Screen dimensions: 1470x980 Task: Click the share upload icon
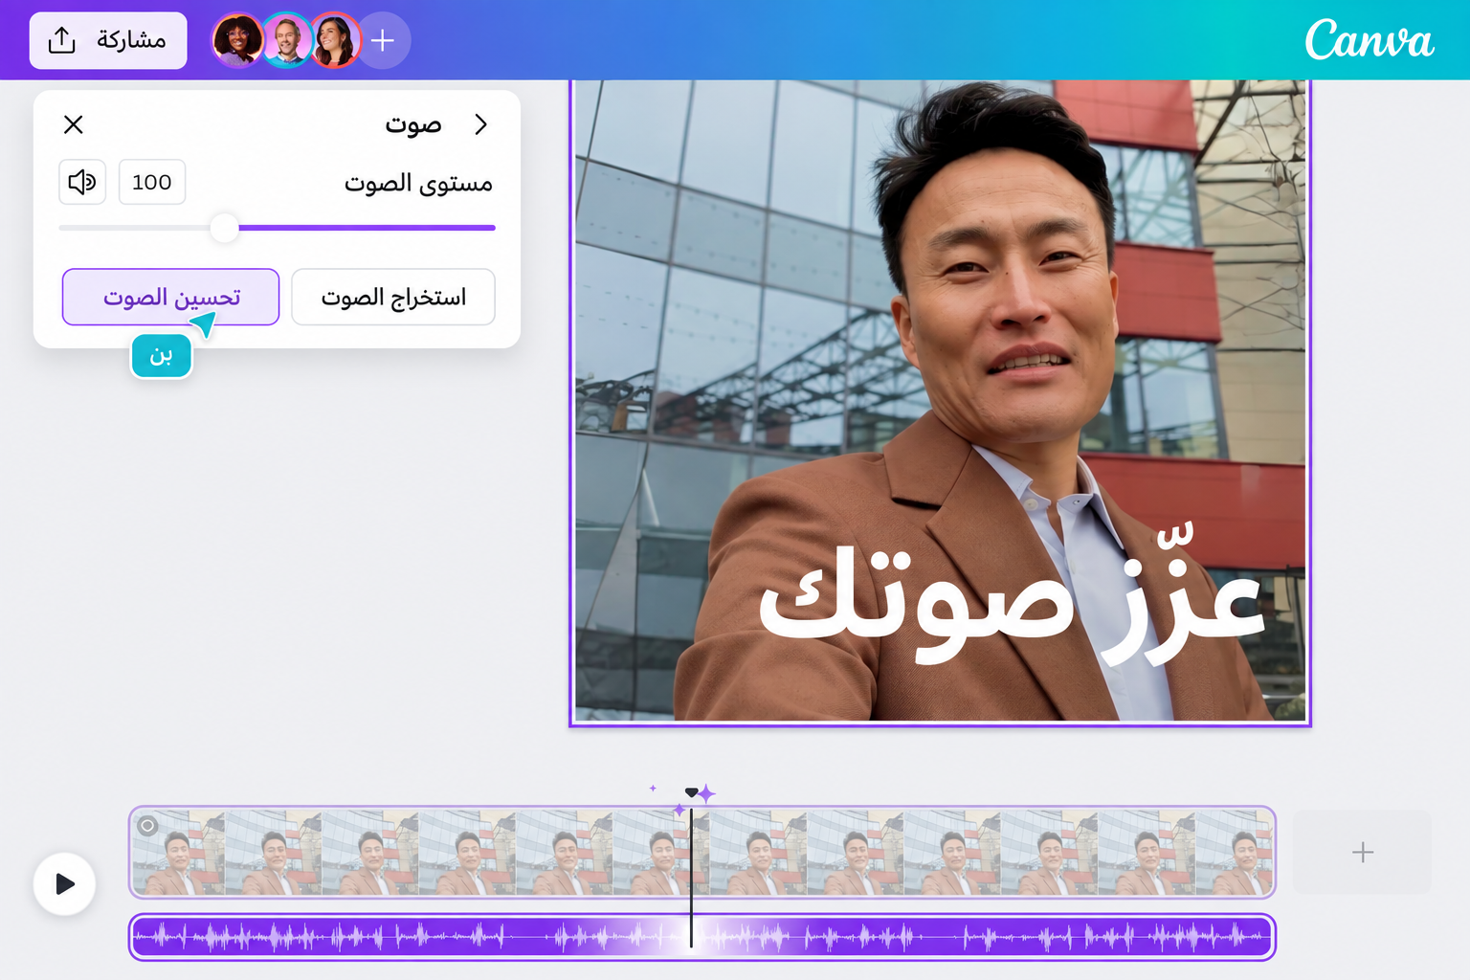62,40
